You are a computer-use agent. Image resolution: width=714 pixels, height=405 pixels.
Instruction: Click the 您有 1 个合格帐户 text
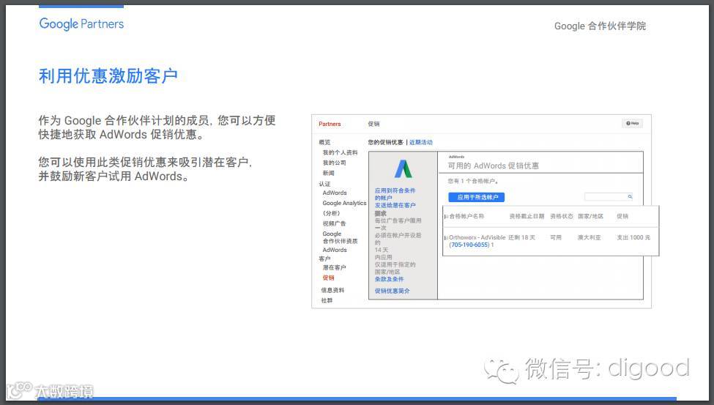tap(472, 182)
